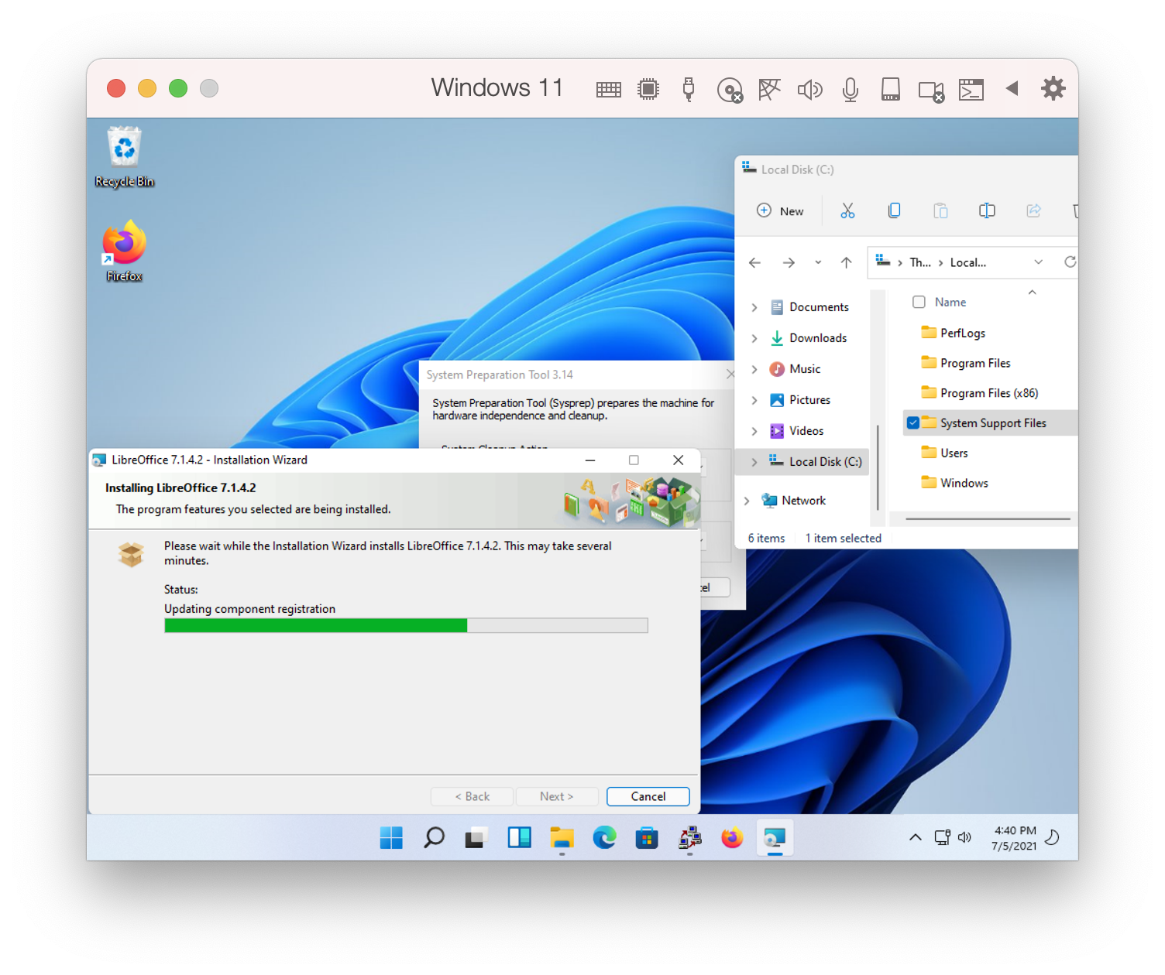Cancel the LibreOffice installation

(648, 796)
